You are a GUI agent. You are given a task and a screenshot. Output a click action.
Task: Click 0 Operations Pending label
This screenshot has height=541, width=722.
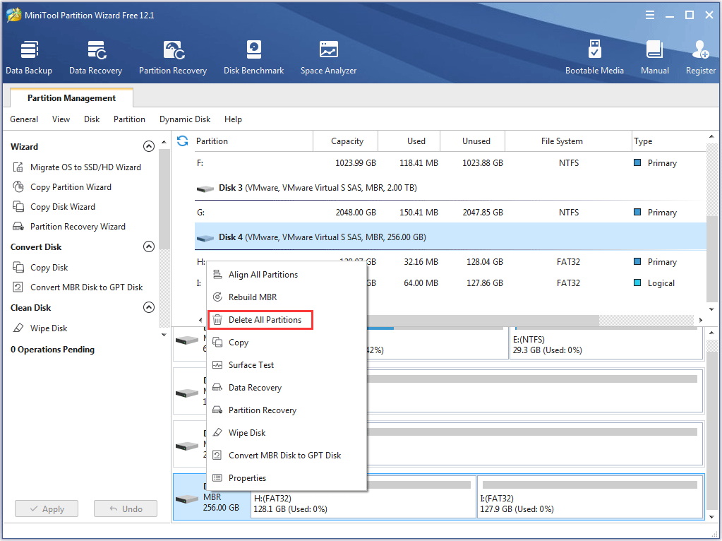click(52, 350)
